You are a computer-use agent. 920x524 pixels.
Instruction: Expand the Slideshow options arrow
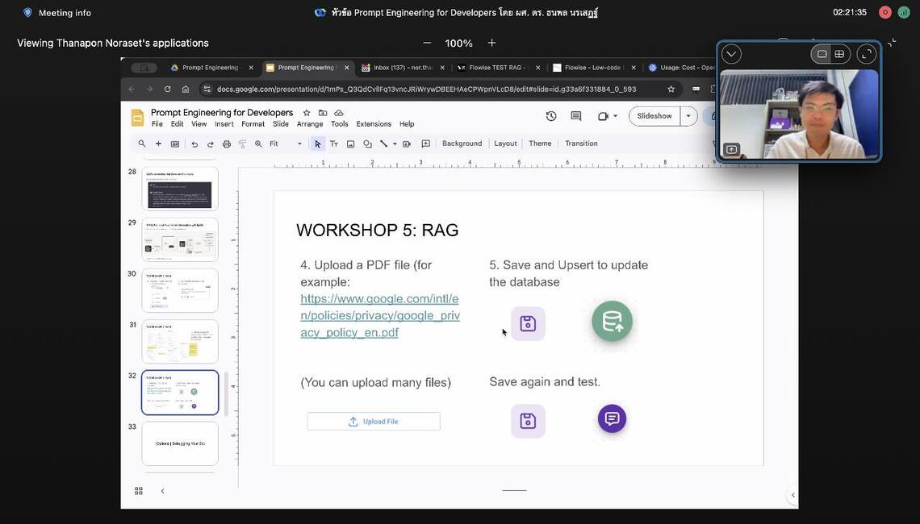(x=688, y=116)
